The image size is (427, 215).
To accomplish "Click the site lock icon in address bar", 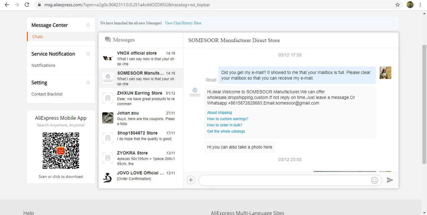I will (x=39, y=5).
